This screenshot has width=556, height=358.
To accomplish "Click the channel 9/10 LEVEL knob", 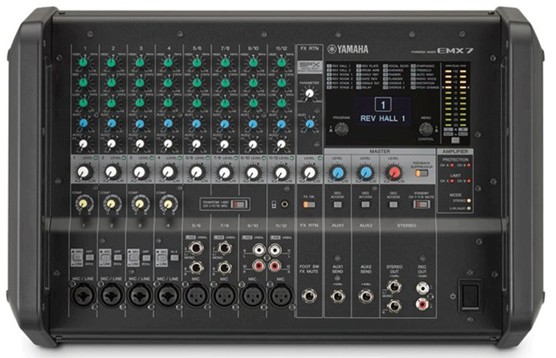I will coord(253,173).
